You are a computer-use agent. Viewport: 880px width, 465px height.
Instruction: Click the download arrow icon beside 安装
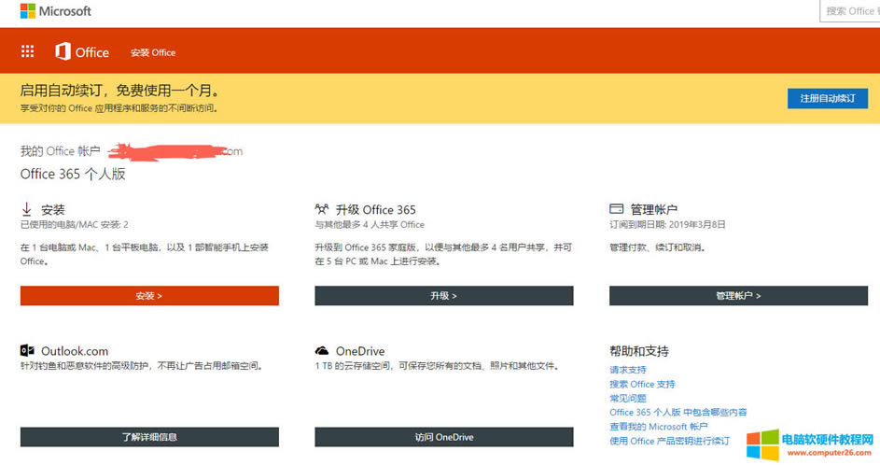27,209
